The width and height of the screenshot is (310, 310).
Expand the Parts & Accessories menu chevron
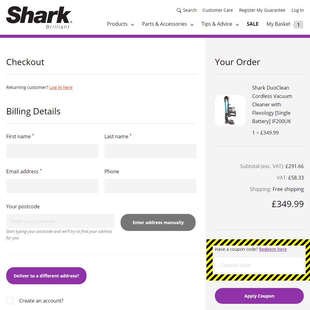(192, 24)
